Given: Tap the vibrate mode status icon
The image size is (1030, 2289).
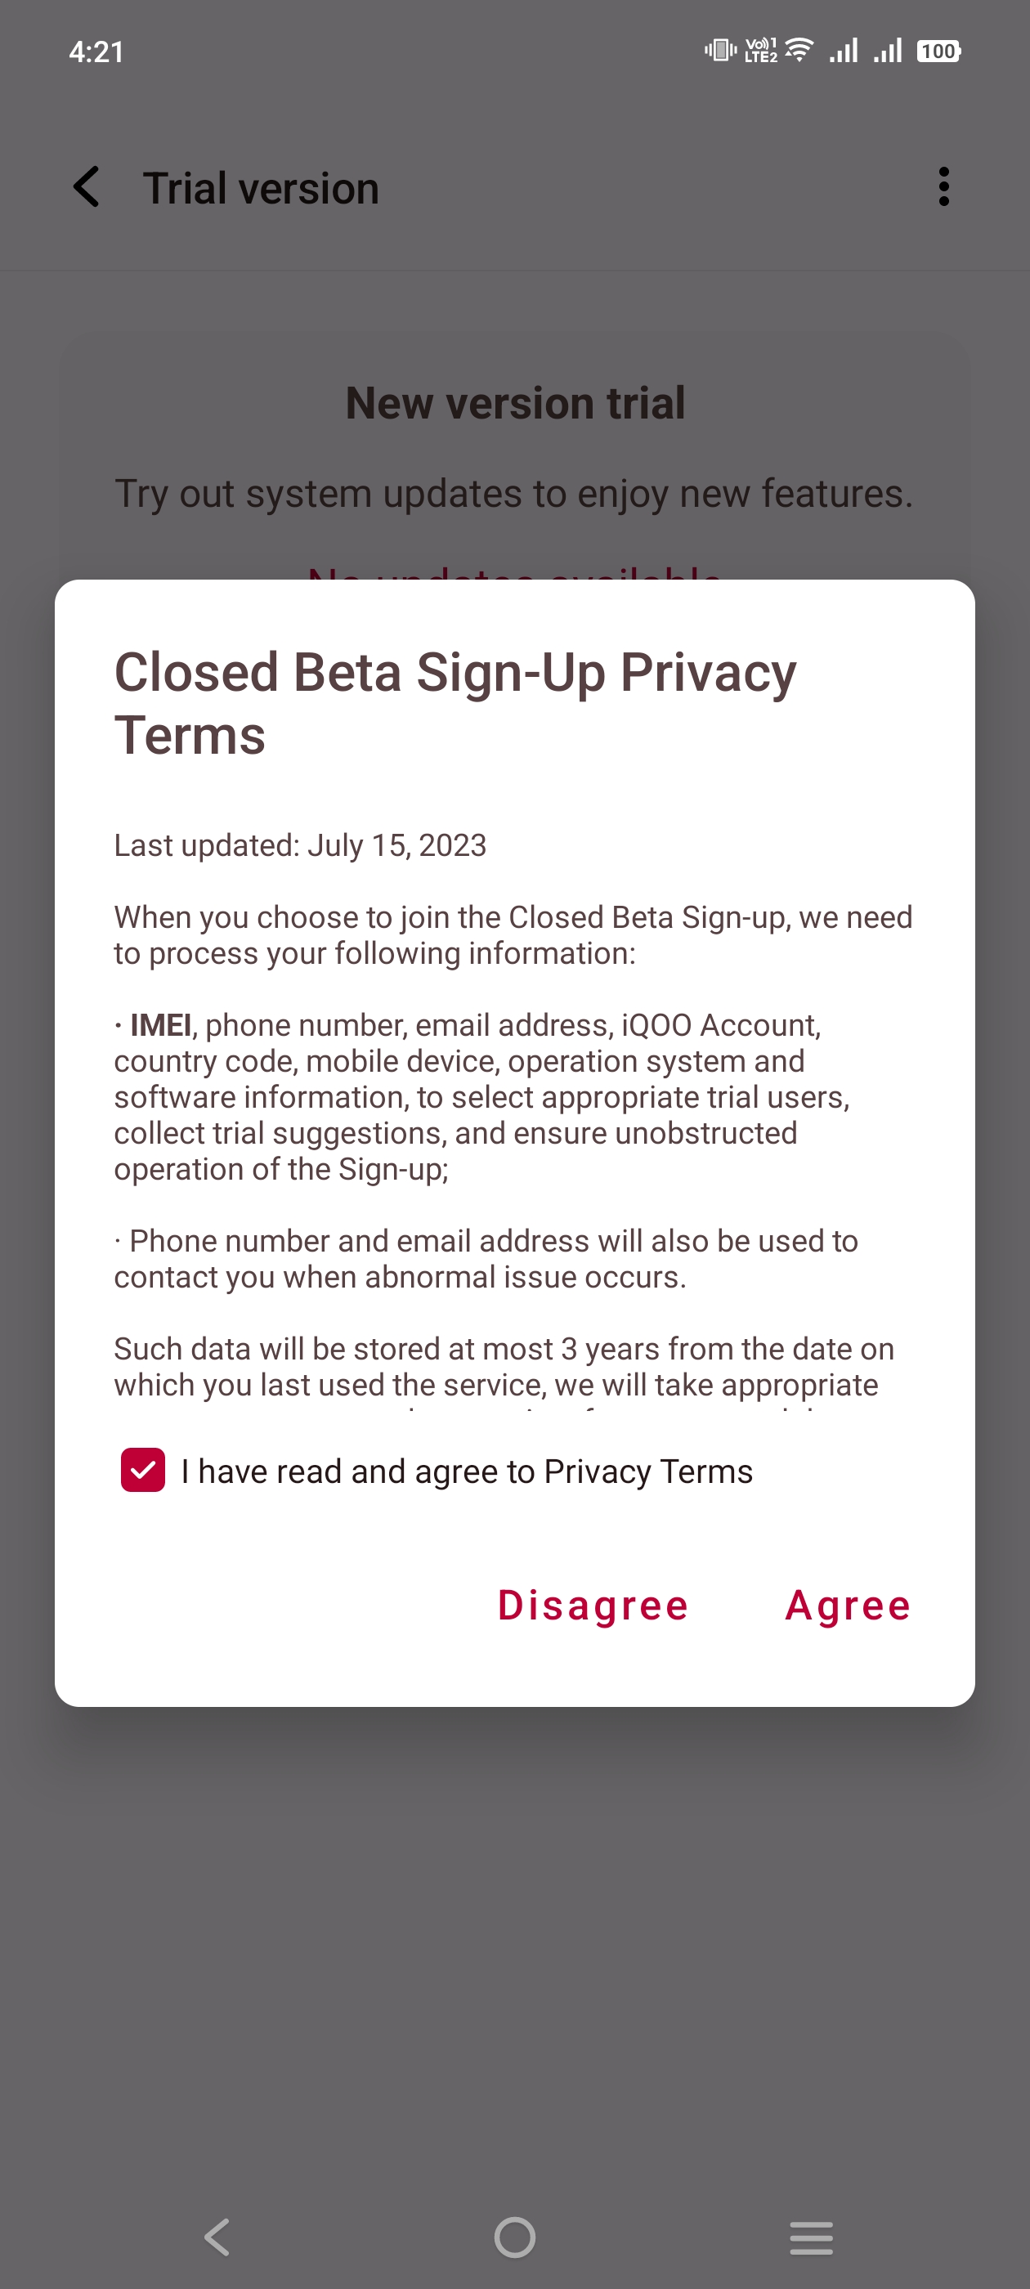Looking at the screenshot, I should [720, 51].
